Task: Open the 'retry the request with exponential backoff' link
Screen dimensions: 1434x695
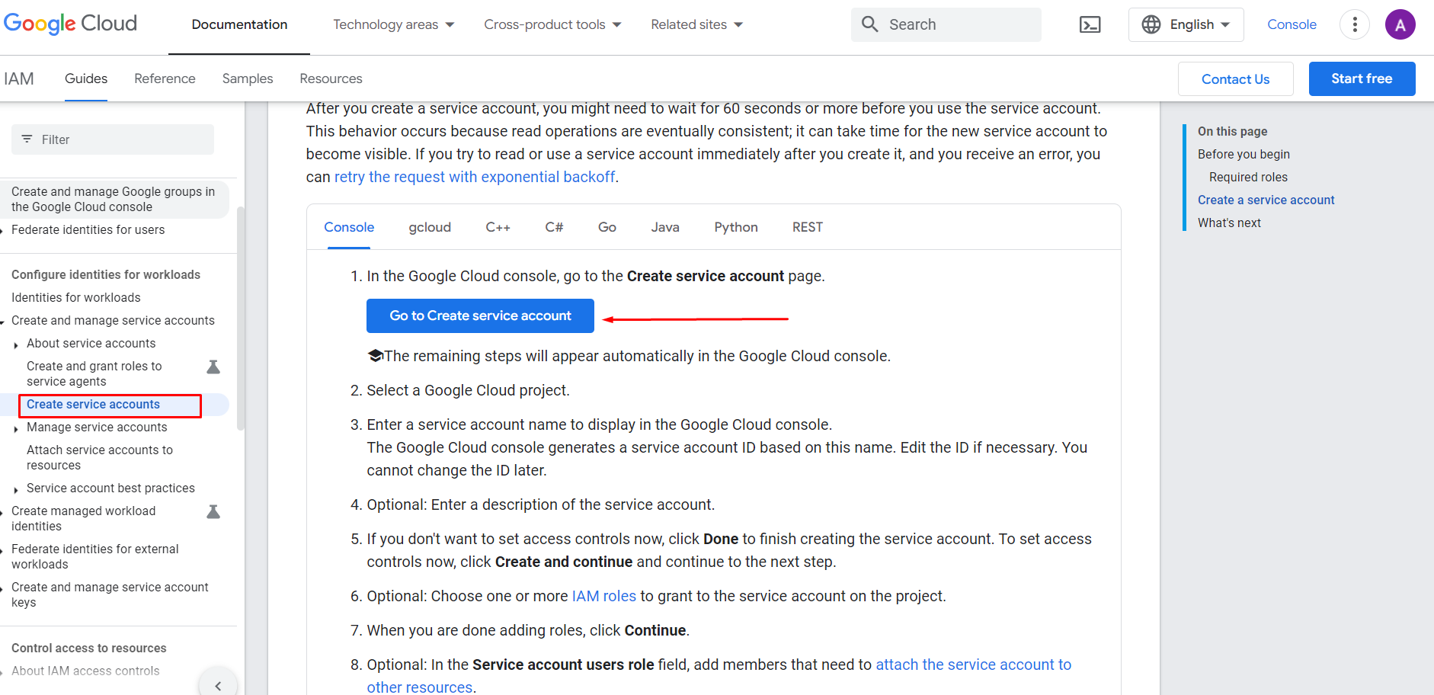Action: click(x=474, y=176)
